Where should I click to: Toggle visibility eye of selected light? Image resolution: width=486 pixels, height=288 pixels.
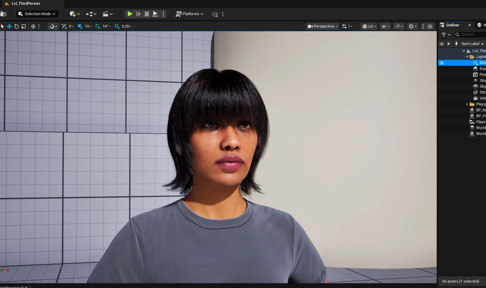[x=442, y=63]
